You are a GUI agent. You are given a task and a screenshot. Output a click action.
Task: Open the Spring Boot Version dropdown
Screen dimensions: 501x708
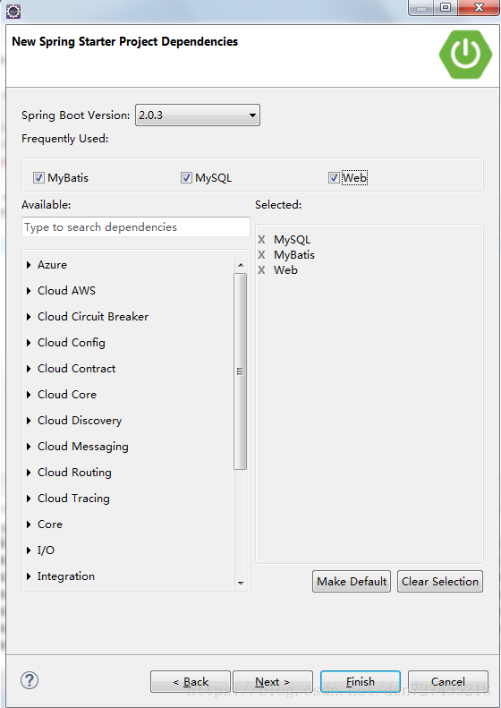click(198, 115)
